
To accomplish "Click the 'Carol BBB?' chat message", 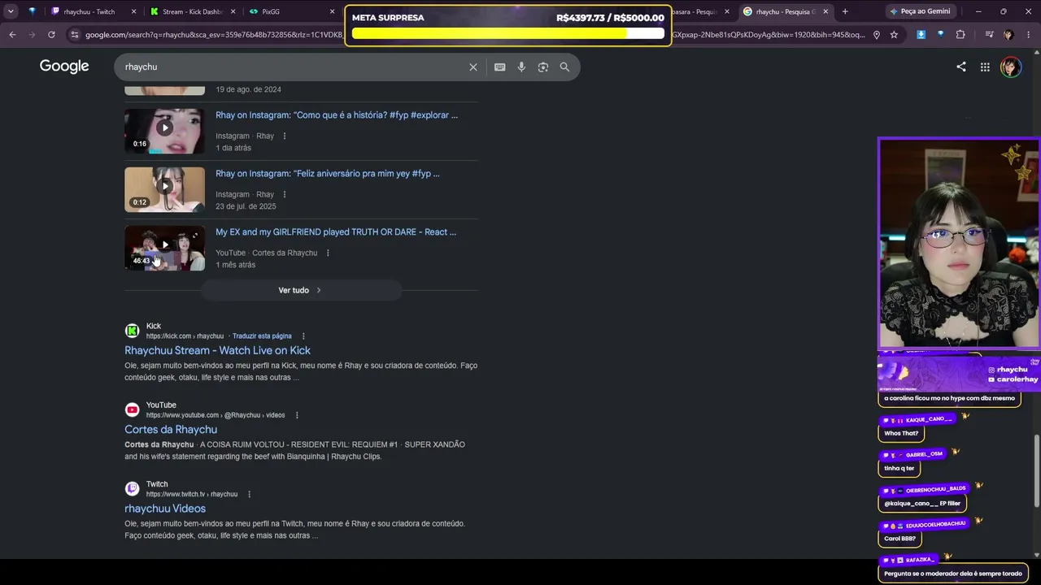I will [x=899, y=539].
